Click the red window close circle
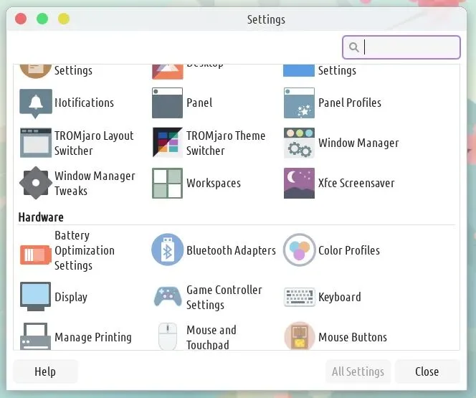 pyautogui.click(x=21, y=19)
